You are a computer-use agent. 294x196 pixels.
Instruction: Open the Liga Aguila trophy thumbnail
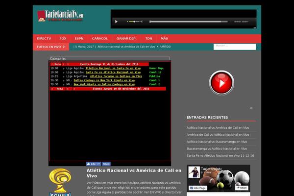click(60, 182)
